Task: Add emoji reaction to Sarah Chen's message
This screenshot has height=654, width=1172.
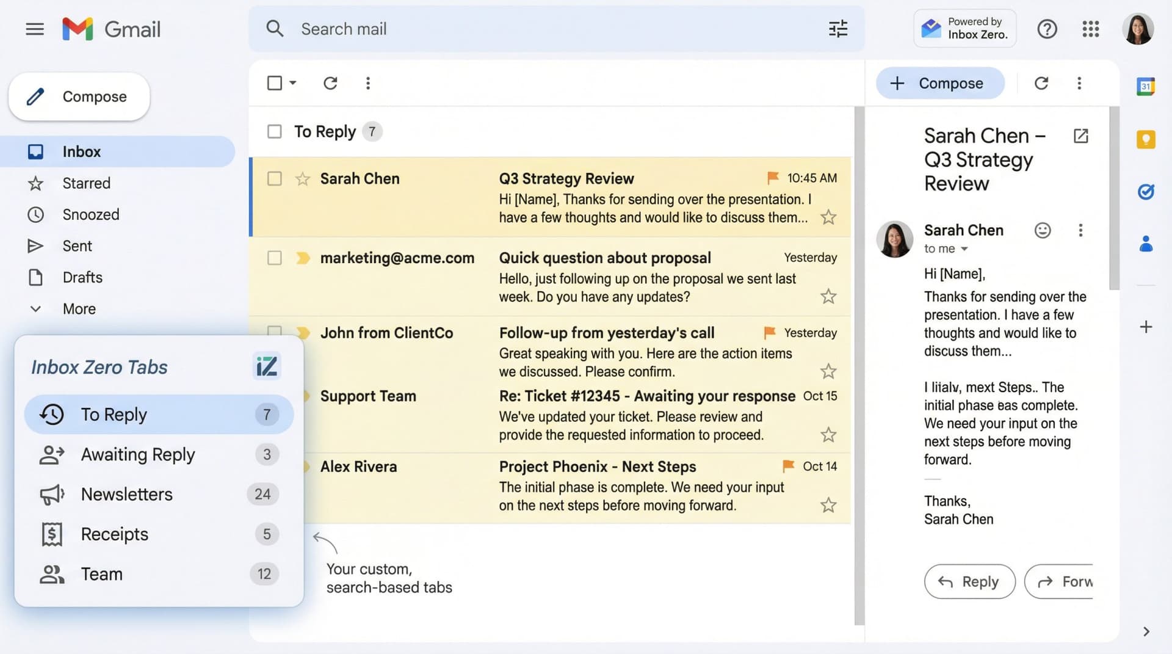Action: (1043, 230)
